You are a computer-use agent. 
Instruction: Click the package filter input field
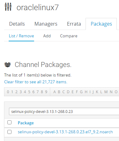64,111
